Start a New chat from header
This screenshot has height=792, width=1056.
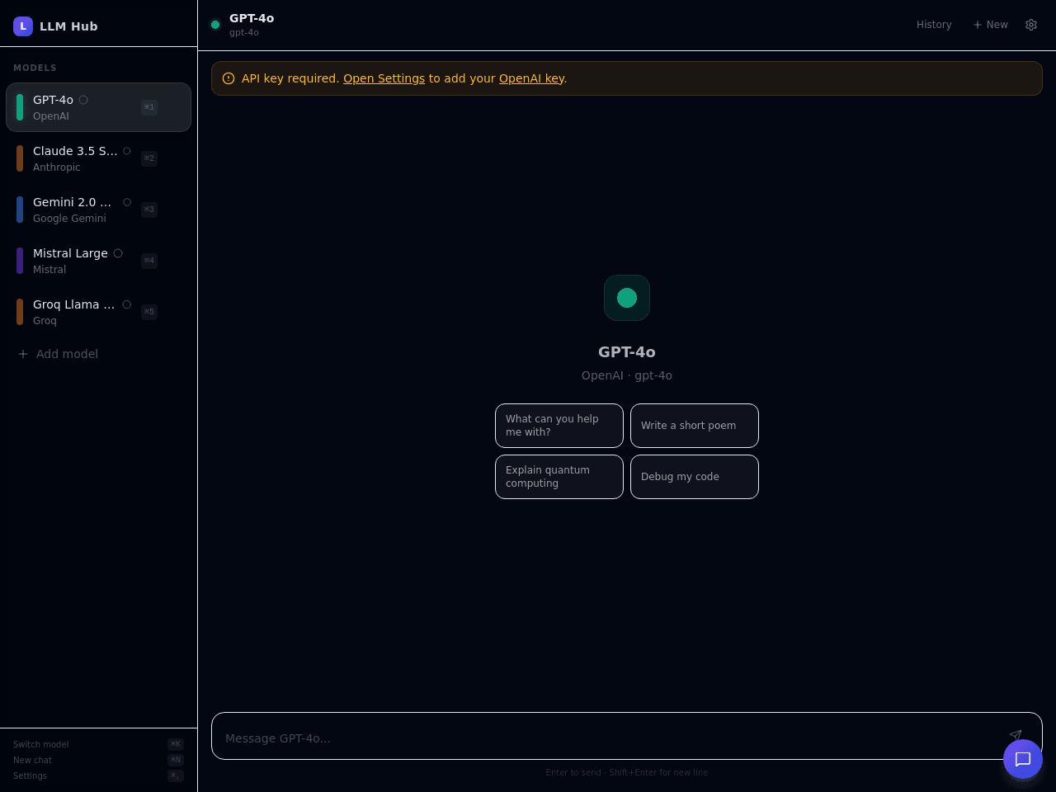click(990, 25)
